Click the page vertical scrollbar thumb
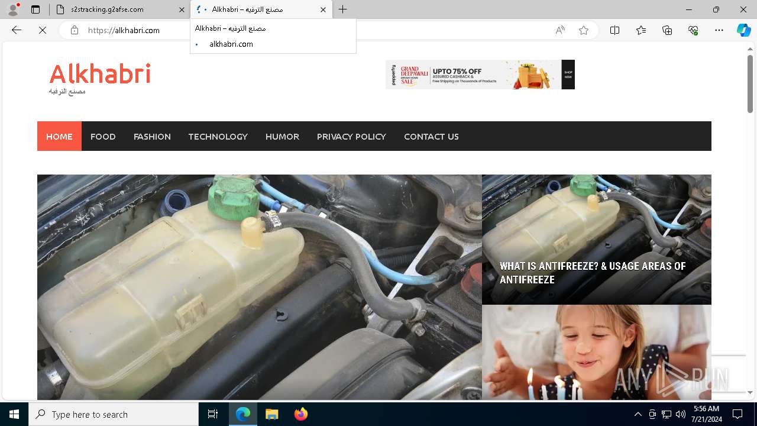The image size is (757, 426). click(x=750, y=84)
